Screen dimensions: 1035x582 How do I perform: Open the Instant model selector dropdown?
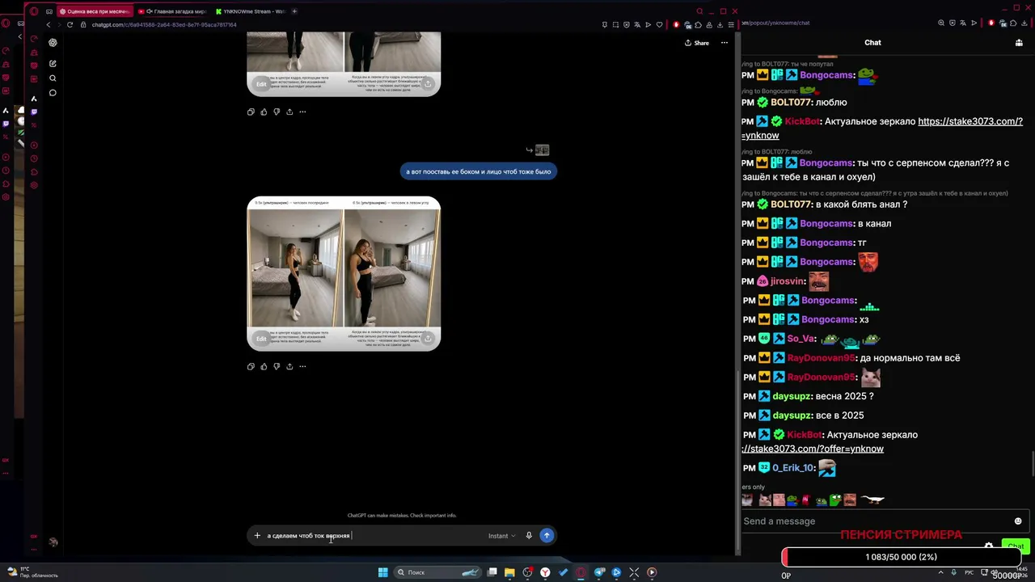click(x=501, y=535)
